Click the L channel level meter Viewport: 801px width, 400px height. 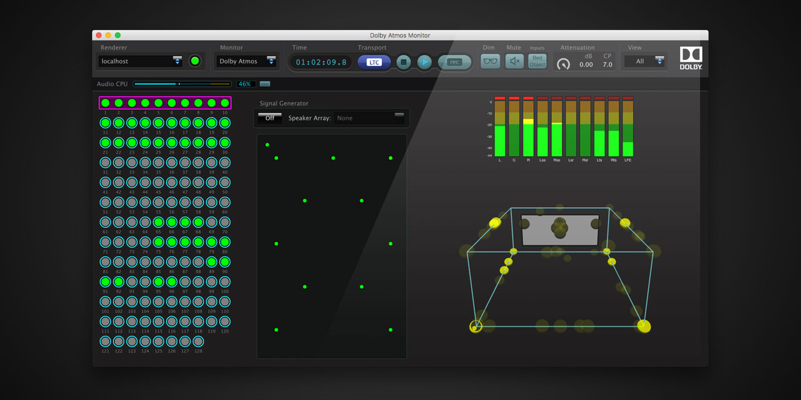pos(499,126)
